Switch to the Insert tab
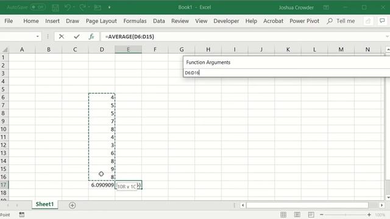The height and width of the screenshot is (219, 390). coord(52,21)
